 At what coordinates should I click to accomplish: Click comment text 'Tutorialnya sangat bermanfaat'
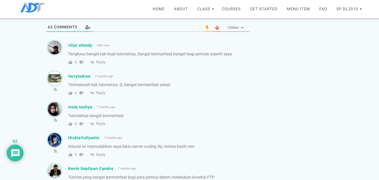coord(96,115)
